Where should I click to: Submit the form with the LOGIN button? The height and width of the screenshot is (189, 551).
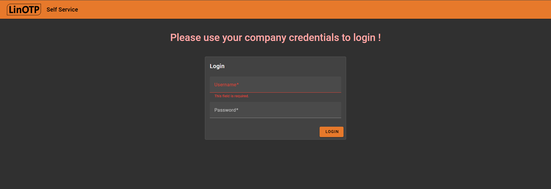pos(331,132)
